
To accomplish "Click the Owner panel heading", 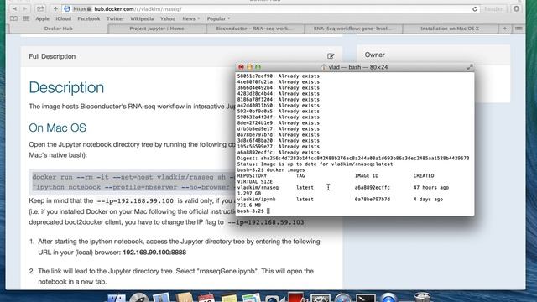I will tap(374, 55).
